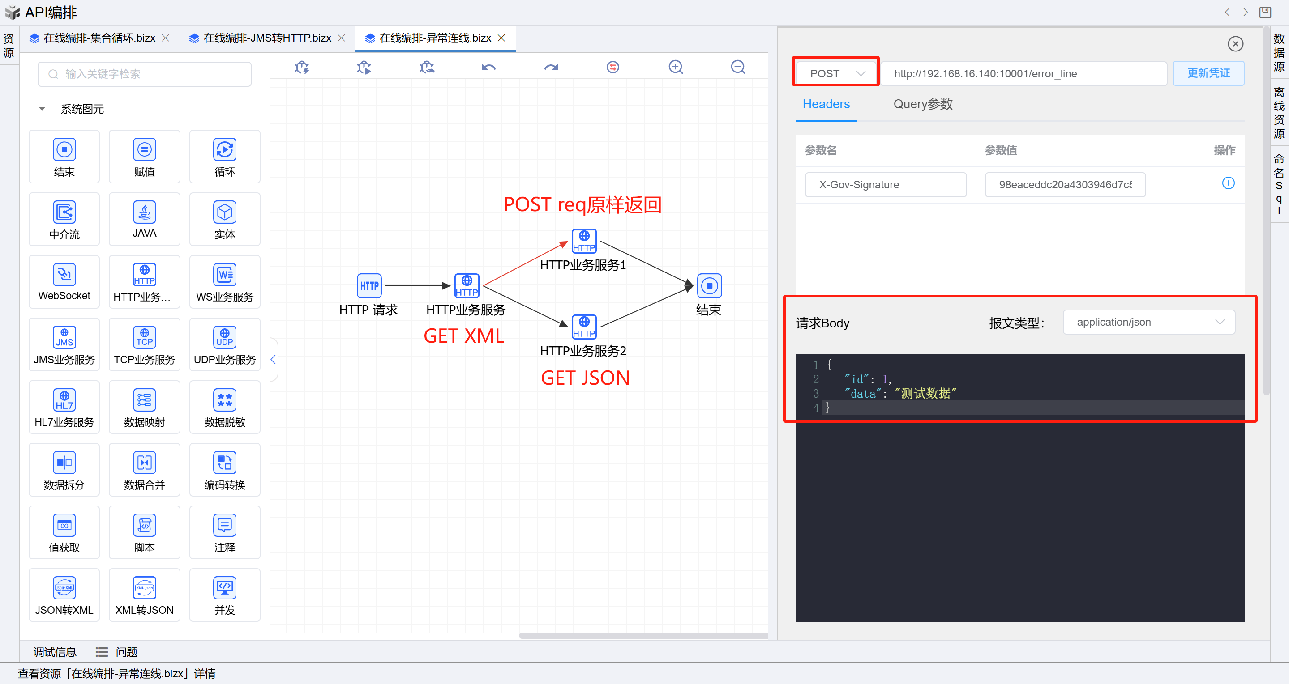The height and width of the screenshot is (684, 1289).
Task: Open the application/json 报文类型 dropdown
Action: click(1148, 323)
